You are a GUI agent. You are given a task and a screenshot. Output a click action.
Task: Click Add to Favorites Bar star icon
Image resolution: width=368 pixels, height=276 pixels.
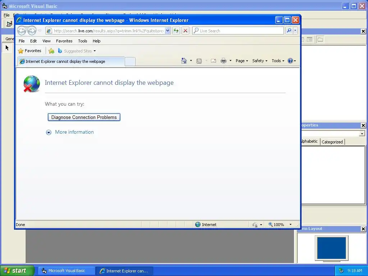(51, 51)
